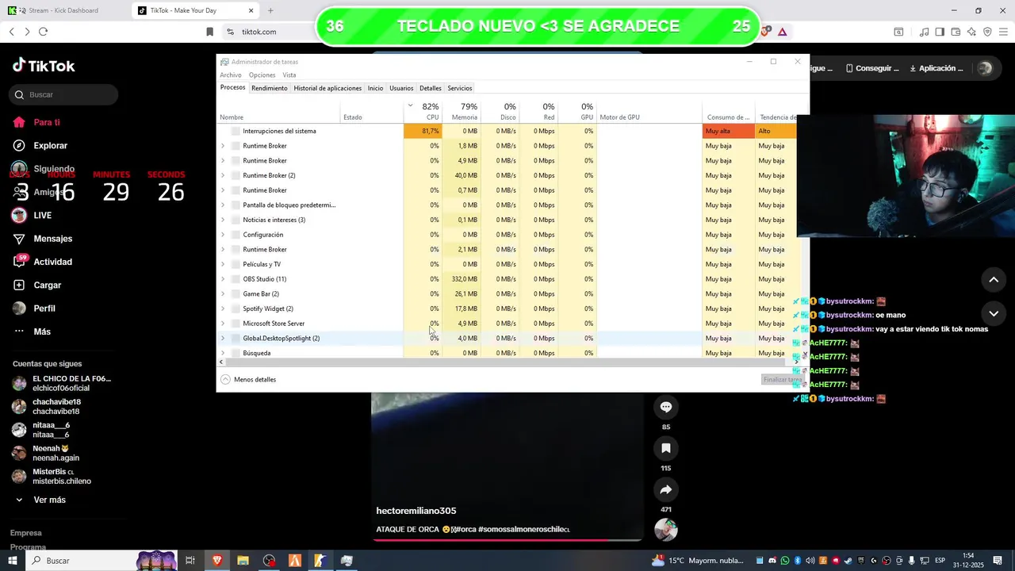Switch to Stream - Kick Dashboard browser tab
Viewport: 1015px width, 571px height.
(63, 10)
